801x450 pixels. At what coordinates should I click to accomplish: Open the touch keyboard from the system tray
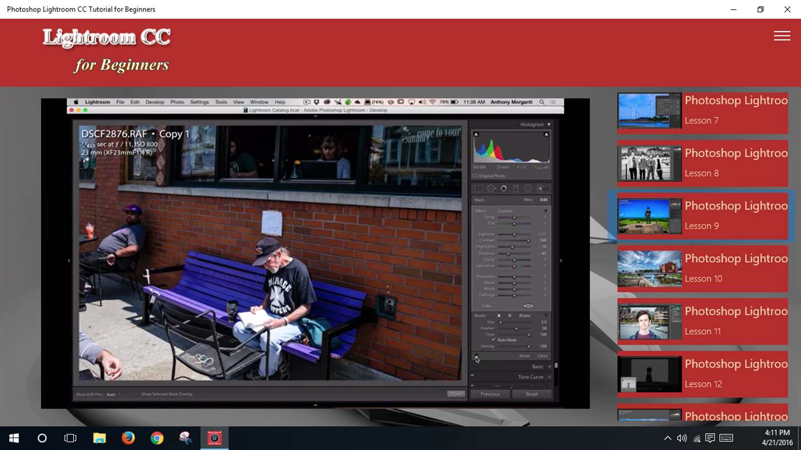coord(726,438)
